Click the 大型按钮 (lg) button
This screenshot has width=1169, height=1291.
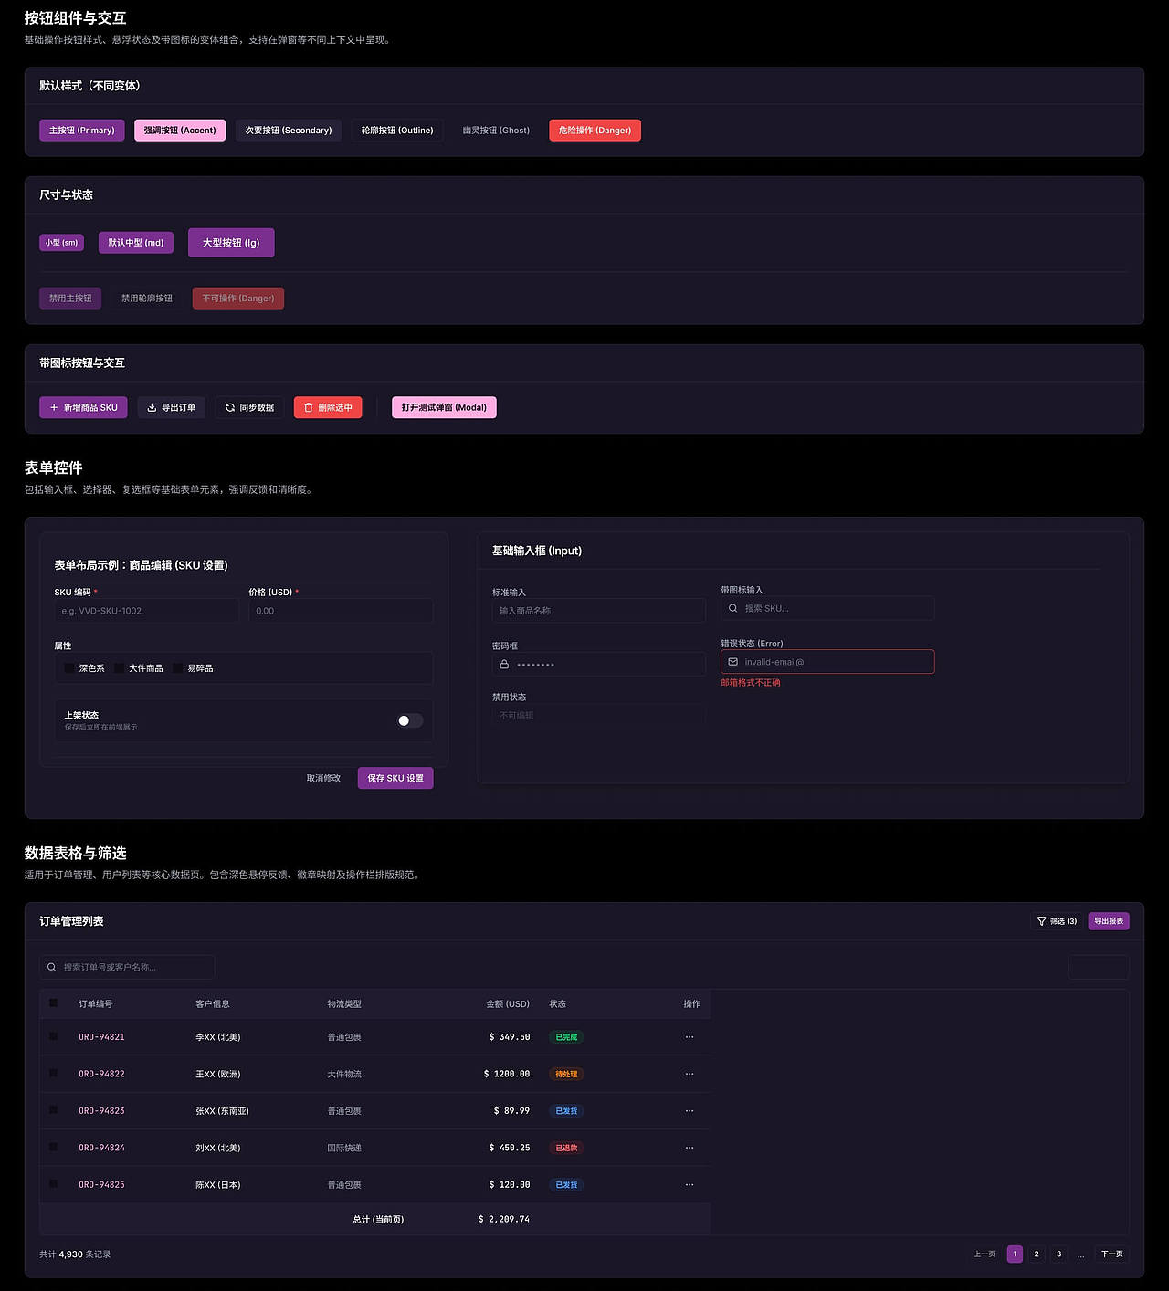[231, 243]
